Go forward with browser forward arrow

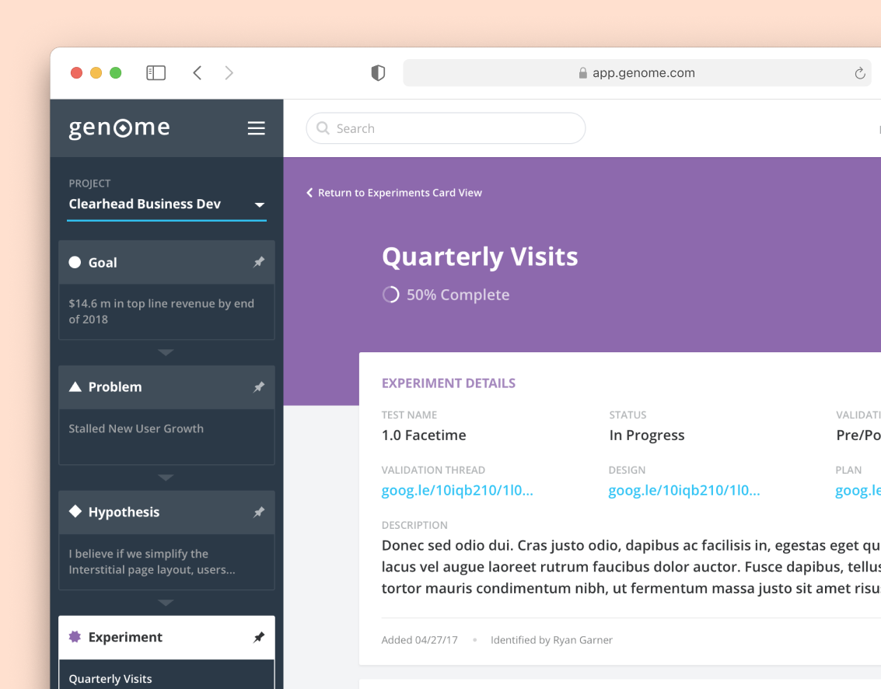pyautogui.click(x=229, y=73)
